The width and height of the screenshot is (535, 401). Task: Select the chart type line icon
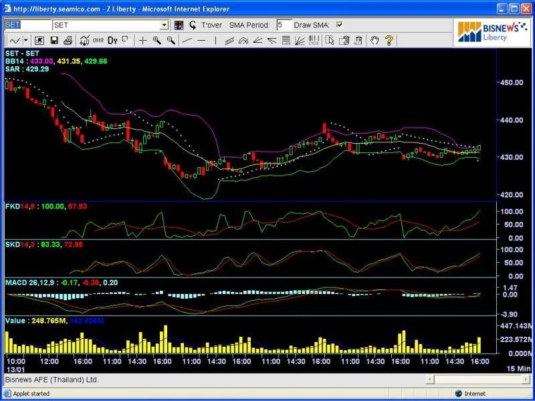pyautogui.click(x=15, y=41)
